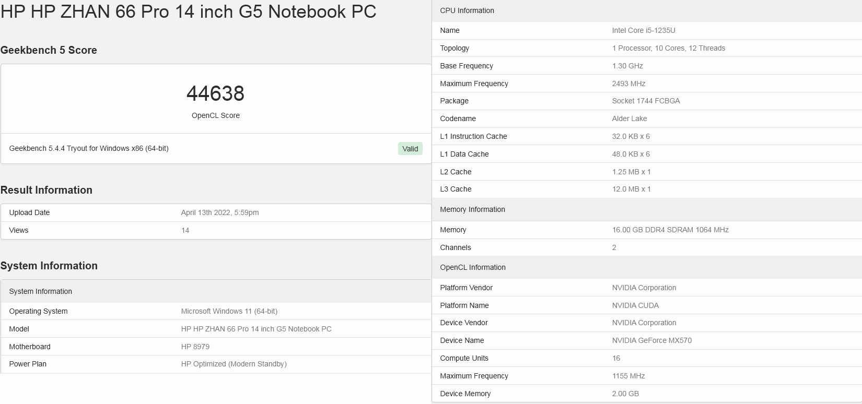Click the Memory Information section header
Screen dimensions: 862x404
point(472,209)
